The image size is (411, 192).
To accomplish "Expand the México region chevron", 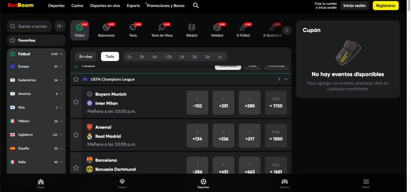I will coord(61,121).
